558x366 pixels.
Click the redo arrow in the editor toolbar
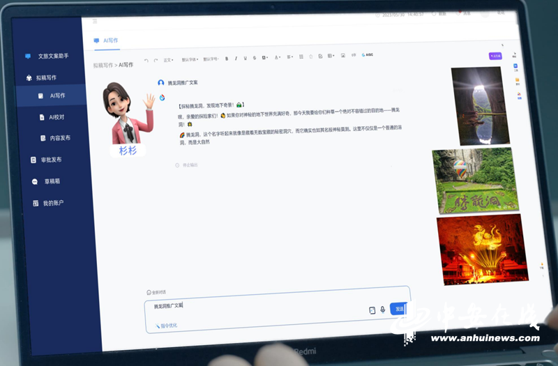point(155,60)
